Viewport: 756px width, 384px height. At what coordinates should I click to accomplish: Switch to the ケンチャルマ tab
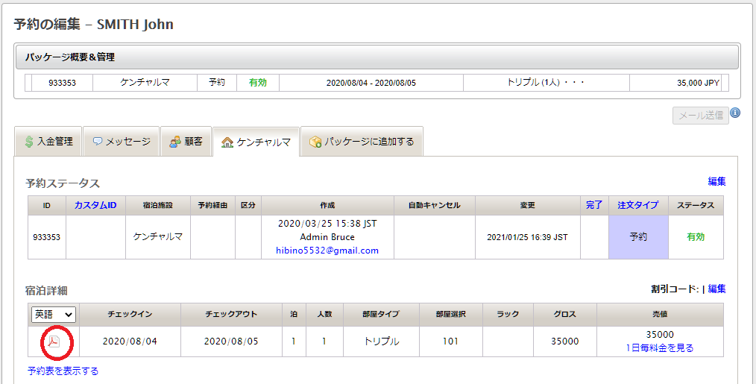tap(256, 142)
